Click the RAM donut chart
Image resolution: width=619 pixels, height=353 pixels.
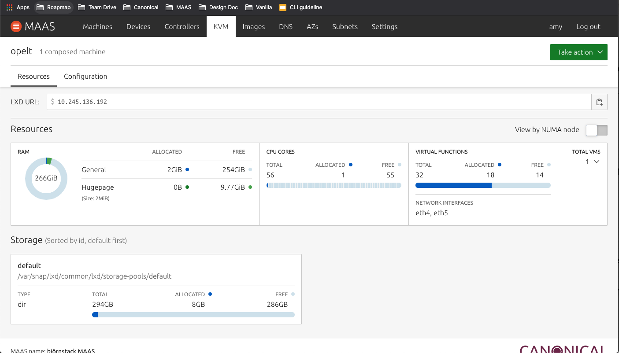46,178
